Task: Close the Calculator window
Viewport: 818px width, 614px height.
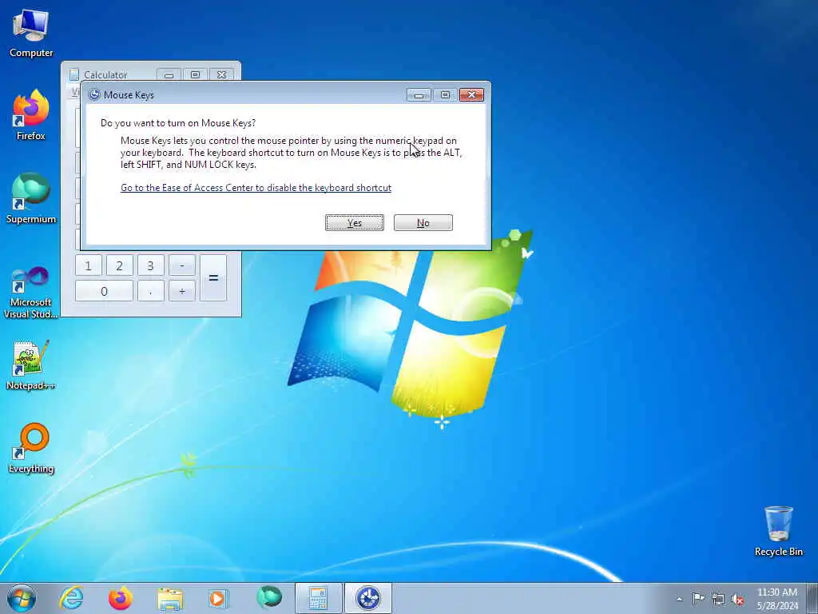Action: pyautogui.click(x=222, y=75)
